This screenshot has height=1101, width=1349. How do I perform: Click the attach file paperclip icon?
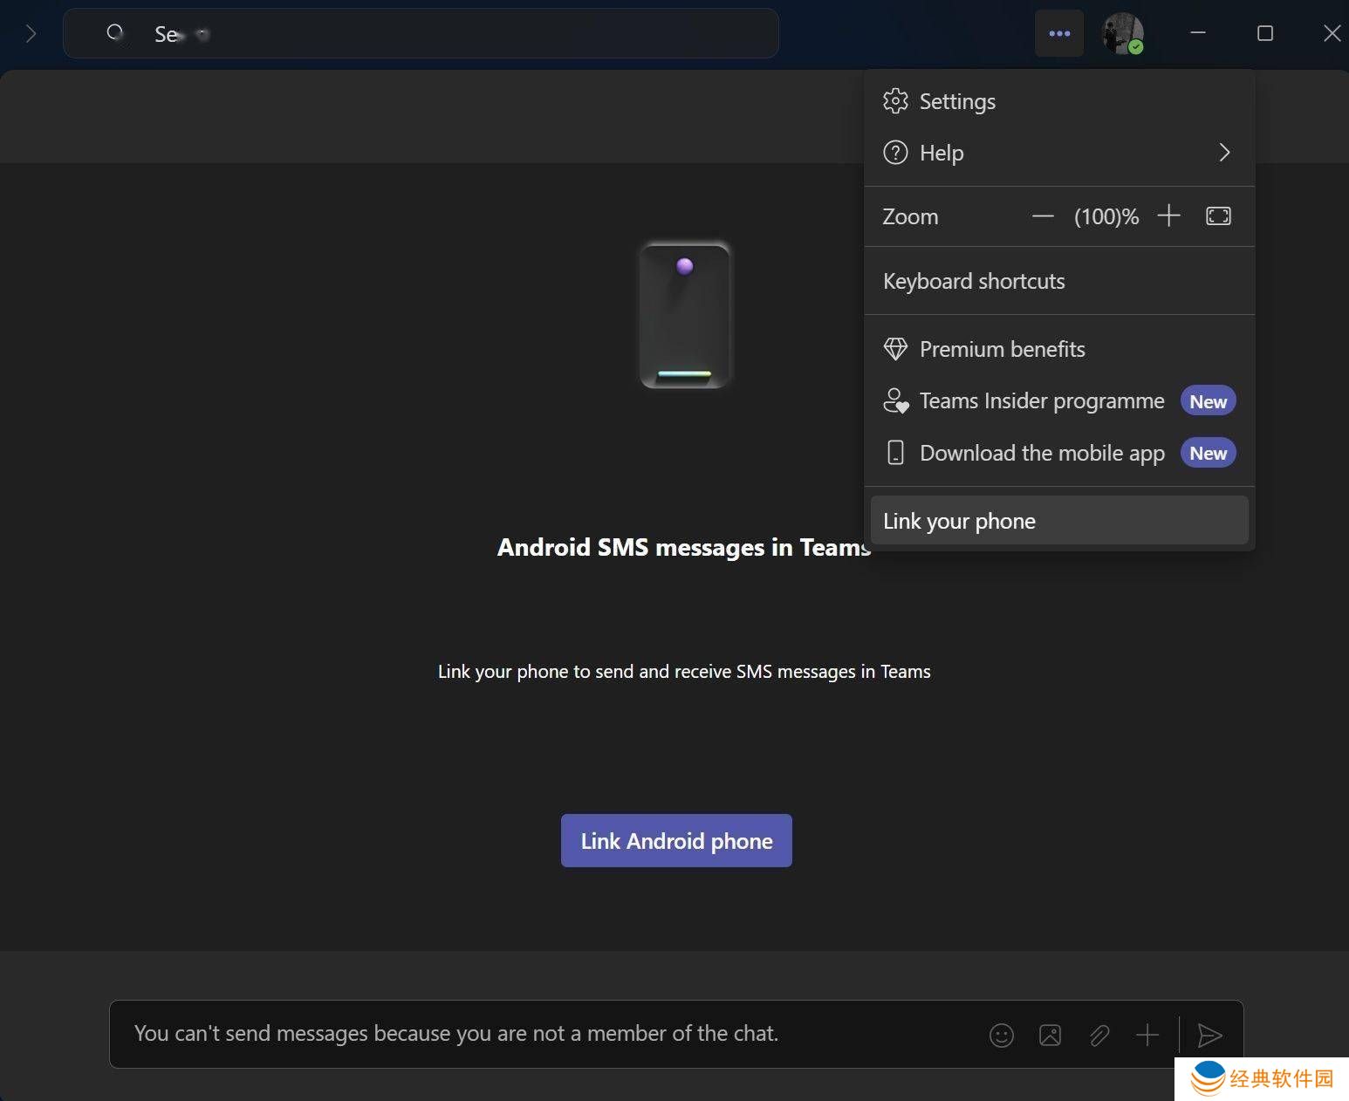pos(1099,1035)
